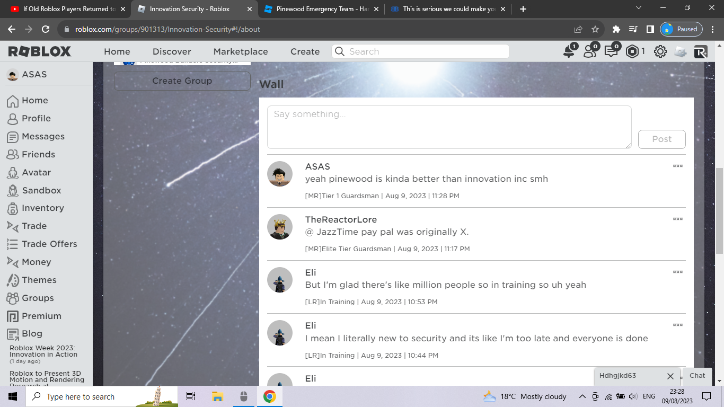Open Marketplace in the top navigation
Screen dimensions: 724x407
pos(241,51)
